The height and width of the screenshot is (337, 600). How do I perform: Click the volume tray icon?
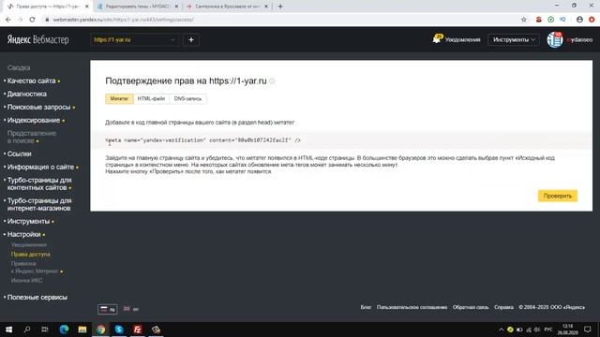point(537,330)
